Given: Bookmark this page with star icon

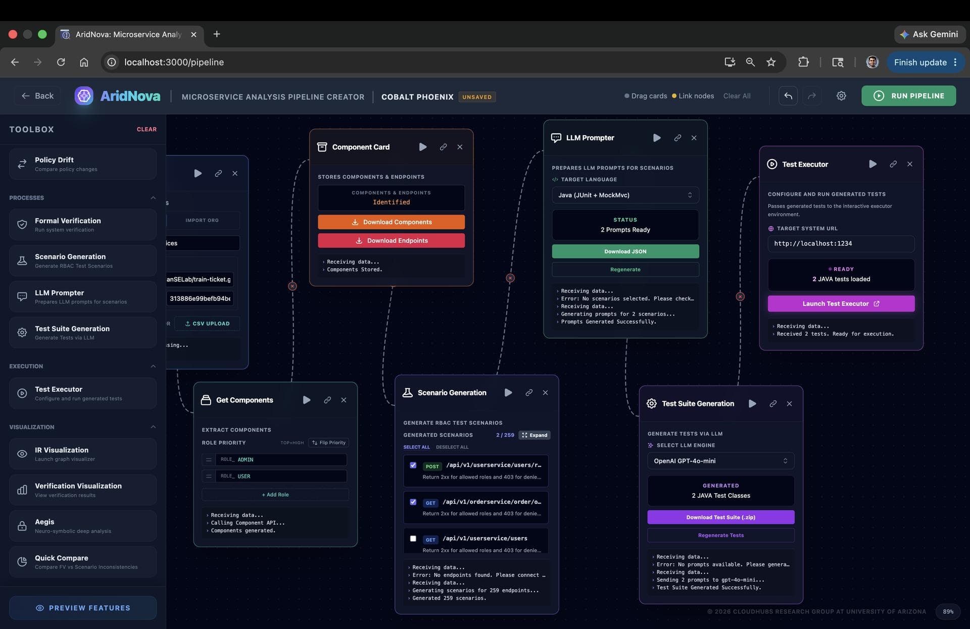Looking at the screenshot, I should click(771, 62).
